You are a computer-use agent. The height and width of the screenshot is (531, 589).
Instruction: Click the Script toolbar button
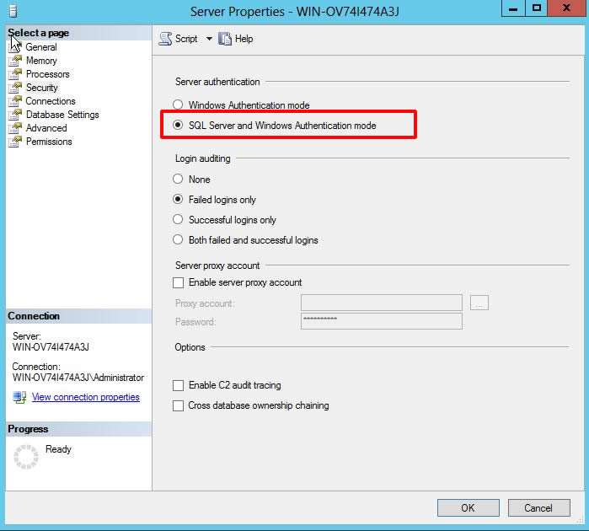(x=179, y=39)
